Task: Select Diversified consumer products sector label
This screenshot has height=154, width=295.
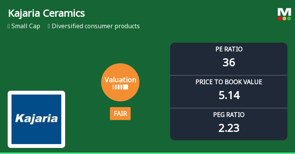Action: pos(95,26)
